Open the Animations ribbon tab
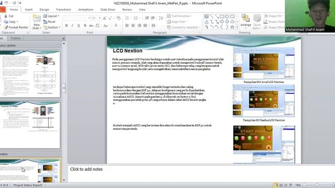 click(85, 9)
